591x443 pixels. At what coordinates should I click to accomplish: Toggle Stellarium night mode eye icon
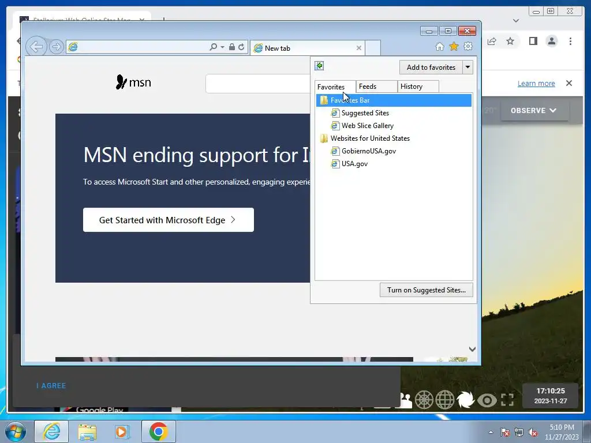coord(487,400)
